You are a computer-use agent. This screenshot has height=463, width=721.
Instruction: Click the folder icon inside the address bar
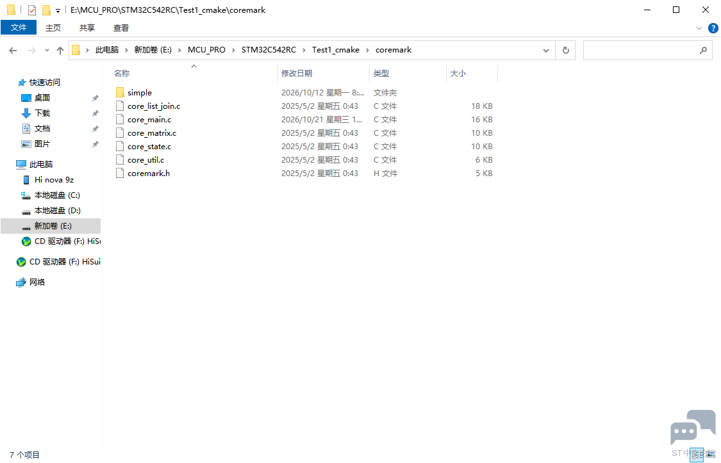click(76, 50)
